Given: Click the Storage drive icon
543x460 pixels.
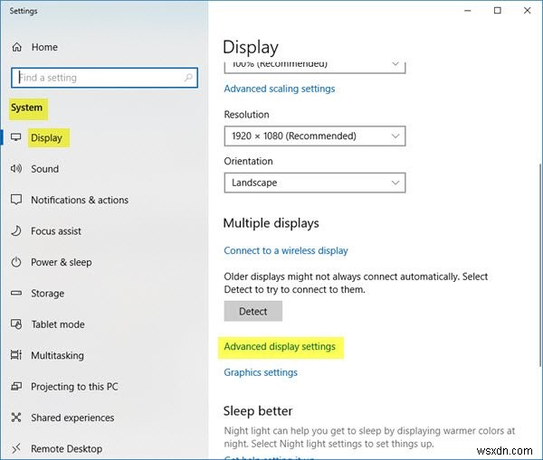Looking at the screenshot, I should click(x=16, y=294).
